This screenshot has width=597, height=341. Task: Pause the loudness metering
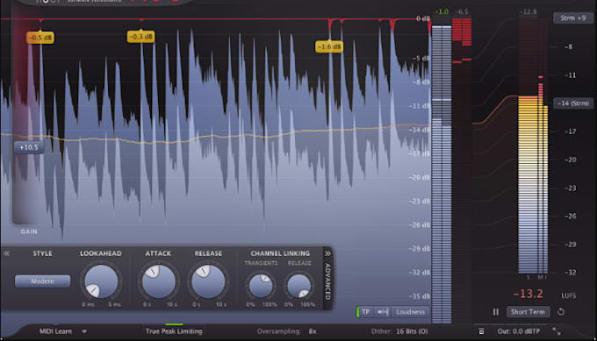(x=496, y=312)
